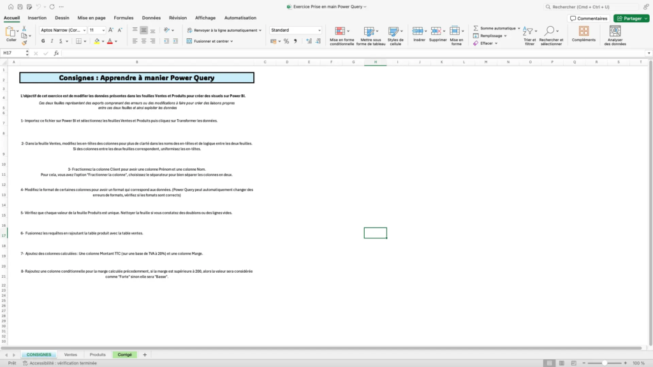The image size is (653, 367).
Task: Click the Name Box showing H17
Action: 13,54
